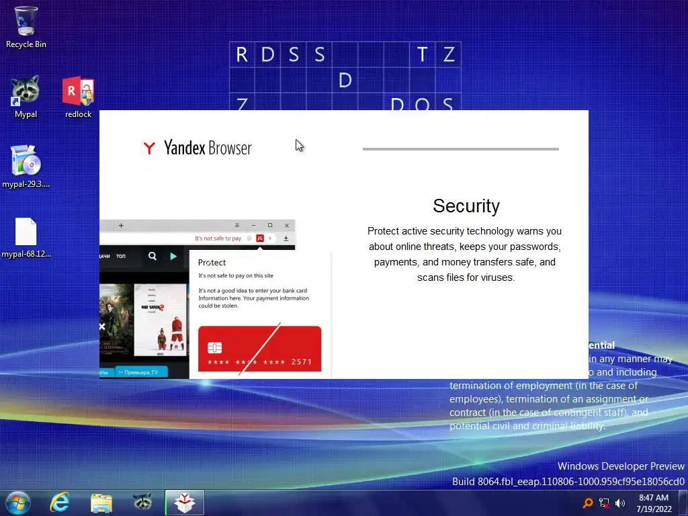Screen dimensions: 688x516
Task: Launch Internet Explorer from the taskbar
Action: [x=60, y=503]
